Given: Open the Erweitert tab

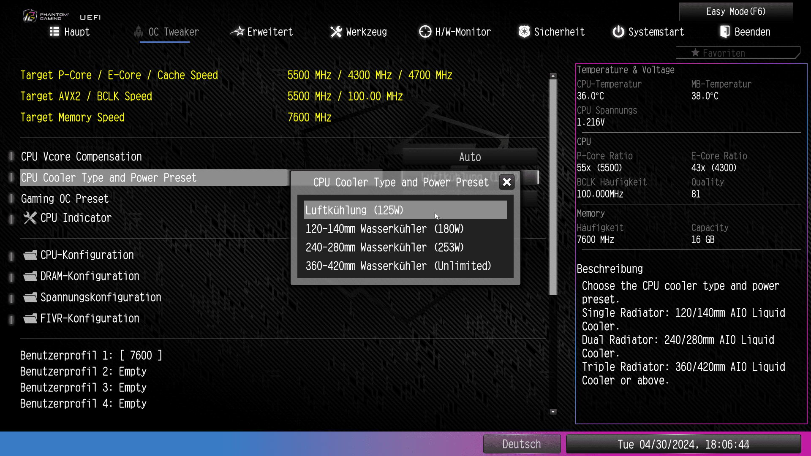Looking at the screenshot, I should (x=261, y=32).
